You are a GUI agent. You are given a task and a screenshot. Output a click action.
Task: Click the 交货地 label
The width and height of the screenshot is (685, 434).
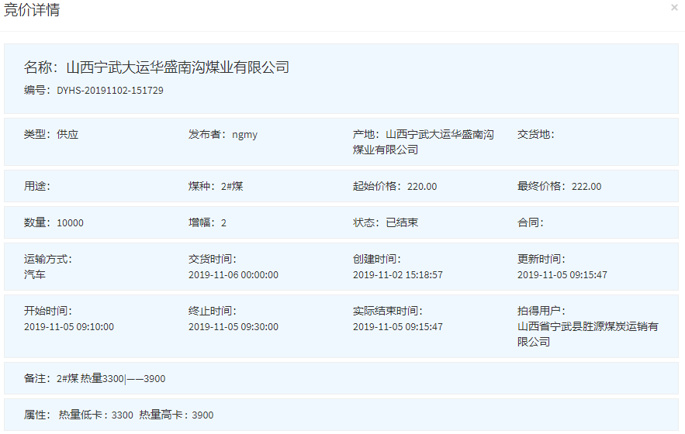535,135
